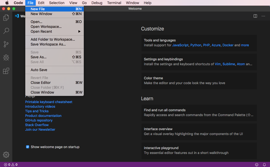Open the Extensions blocks icon
Viewport: 270px width, 167px height.
pyautogui.click(x=6, y=71)
